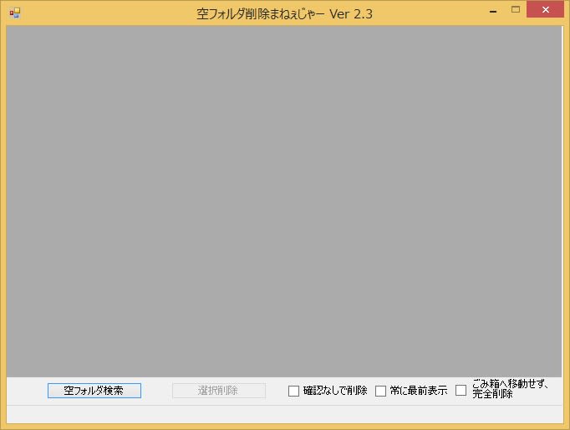
Task: Click the application icon in the title bar
Action: point(14,13)
